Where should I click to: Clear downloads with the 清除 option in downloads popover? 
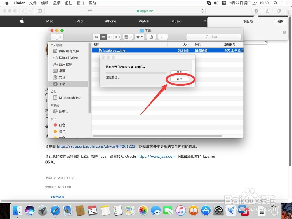280,21
